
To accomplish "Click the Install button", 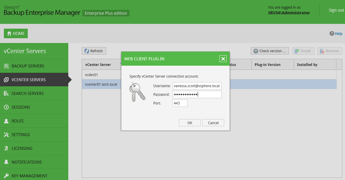I will (303, 51).
